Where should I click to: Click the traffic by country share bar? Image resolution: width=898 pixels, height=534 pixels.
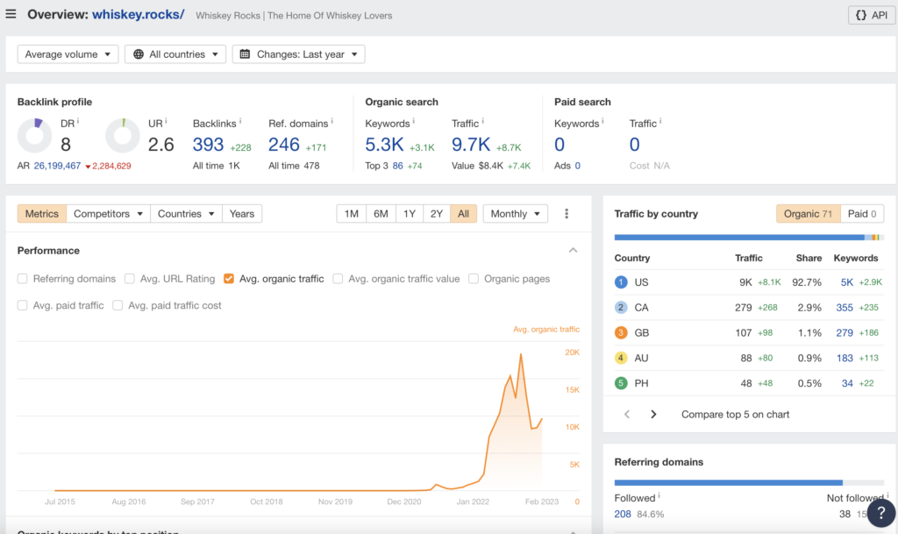[749, 237]
